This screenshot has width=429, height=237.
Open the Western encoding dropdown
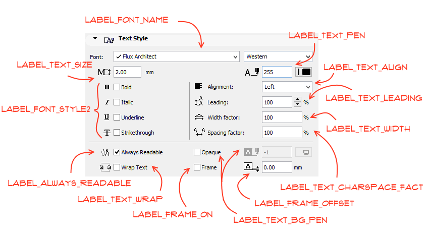(x=278, y=56)
